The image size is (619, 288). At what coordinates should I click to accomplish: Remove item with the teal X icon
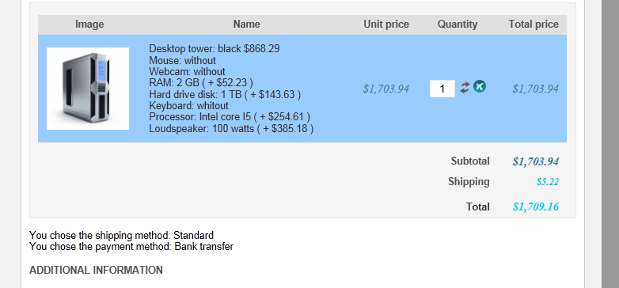pos(480,86)
